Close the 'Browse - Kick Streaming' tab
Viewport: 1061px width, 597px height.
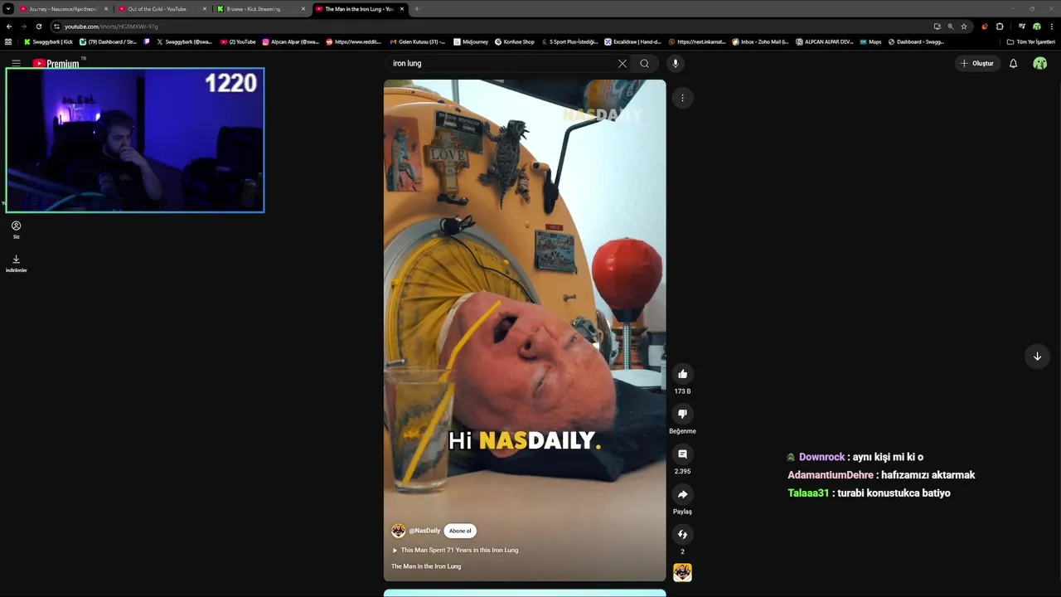pyautogui.click(x=303, y=9)
